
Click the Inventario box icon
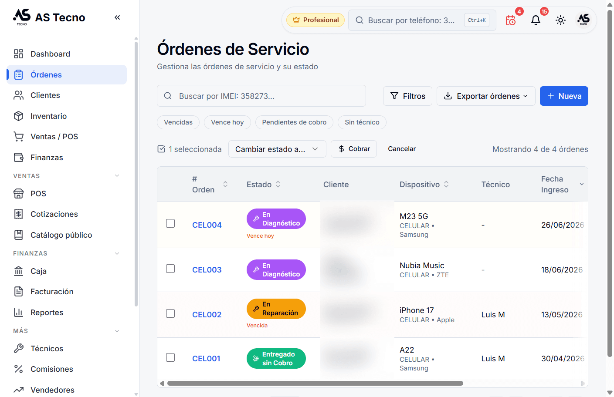pos(18,116)
